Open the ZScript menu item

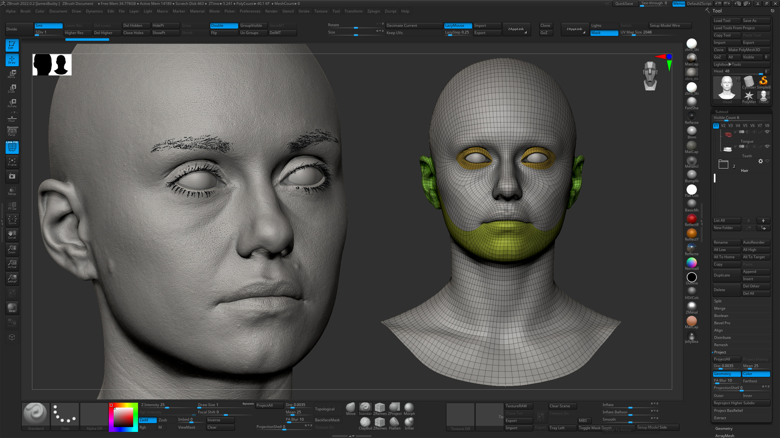(391, 11)
